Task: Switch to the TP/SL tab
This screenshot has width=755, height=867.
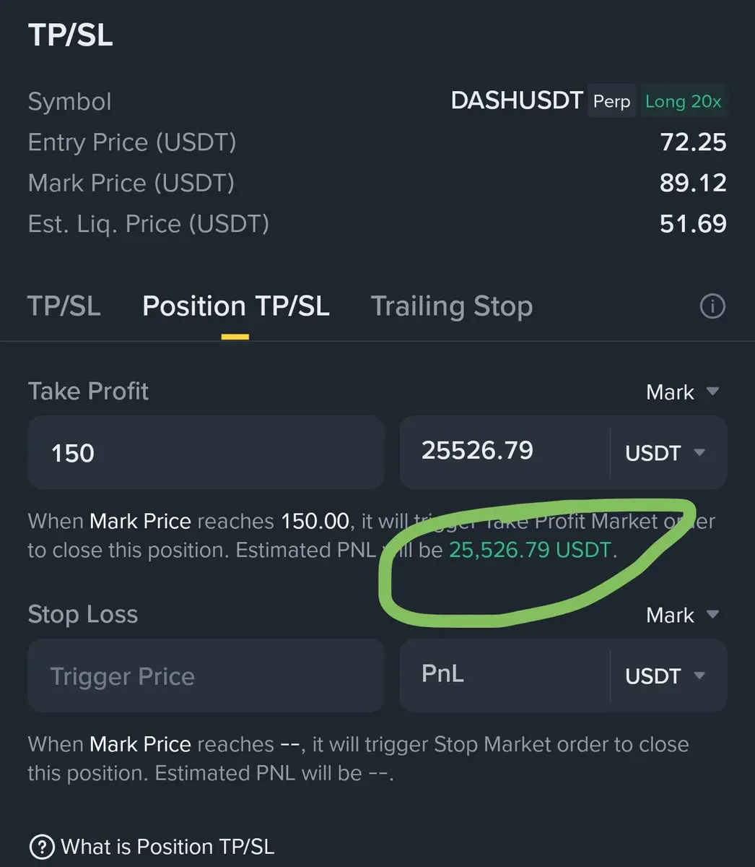Action: 64,306
